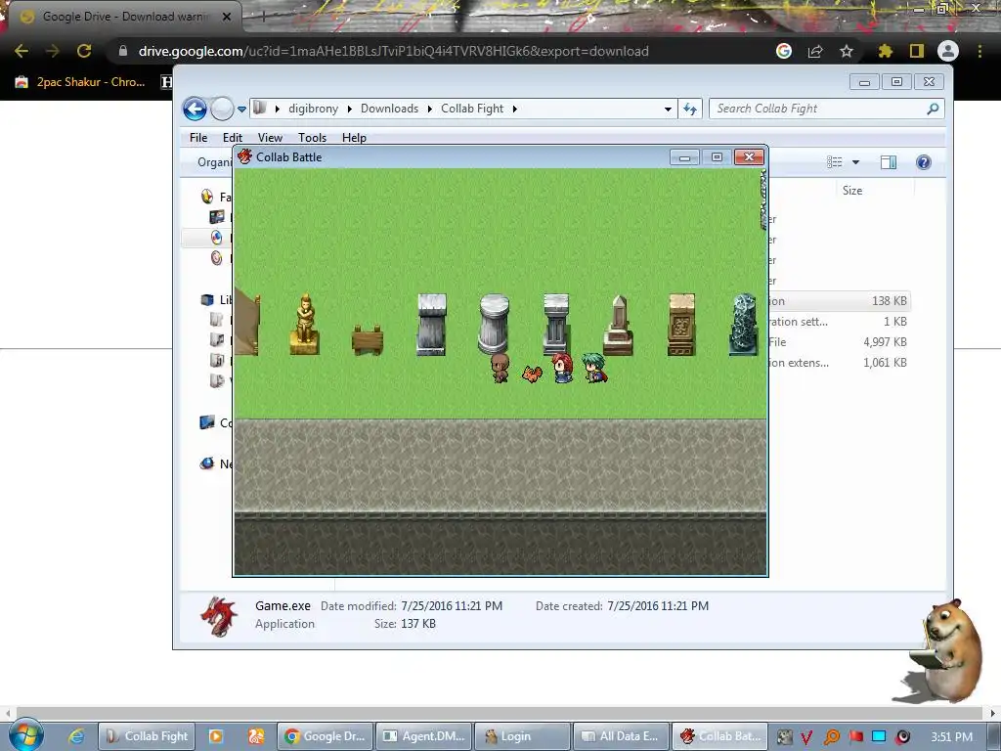Click the Chrome address bar URL
The height and width of the screenshot is (751, 1001).
click(393, 51)
